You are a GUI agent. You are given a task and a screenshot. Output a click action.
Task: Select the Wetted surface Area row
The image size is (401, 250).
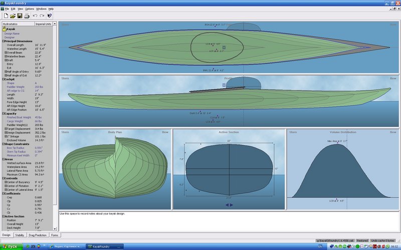point(28,163)
